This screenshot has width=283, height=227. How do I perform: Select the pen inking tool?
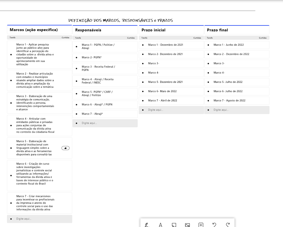147,225
